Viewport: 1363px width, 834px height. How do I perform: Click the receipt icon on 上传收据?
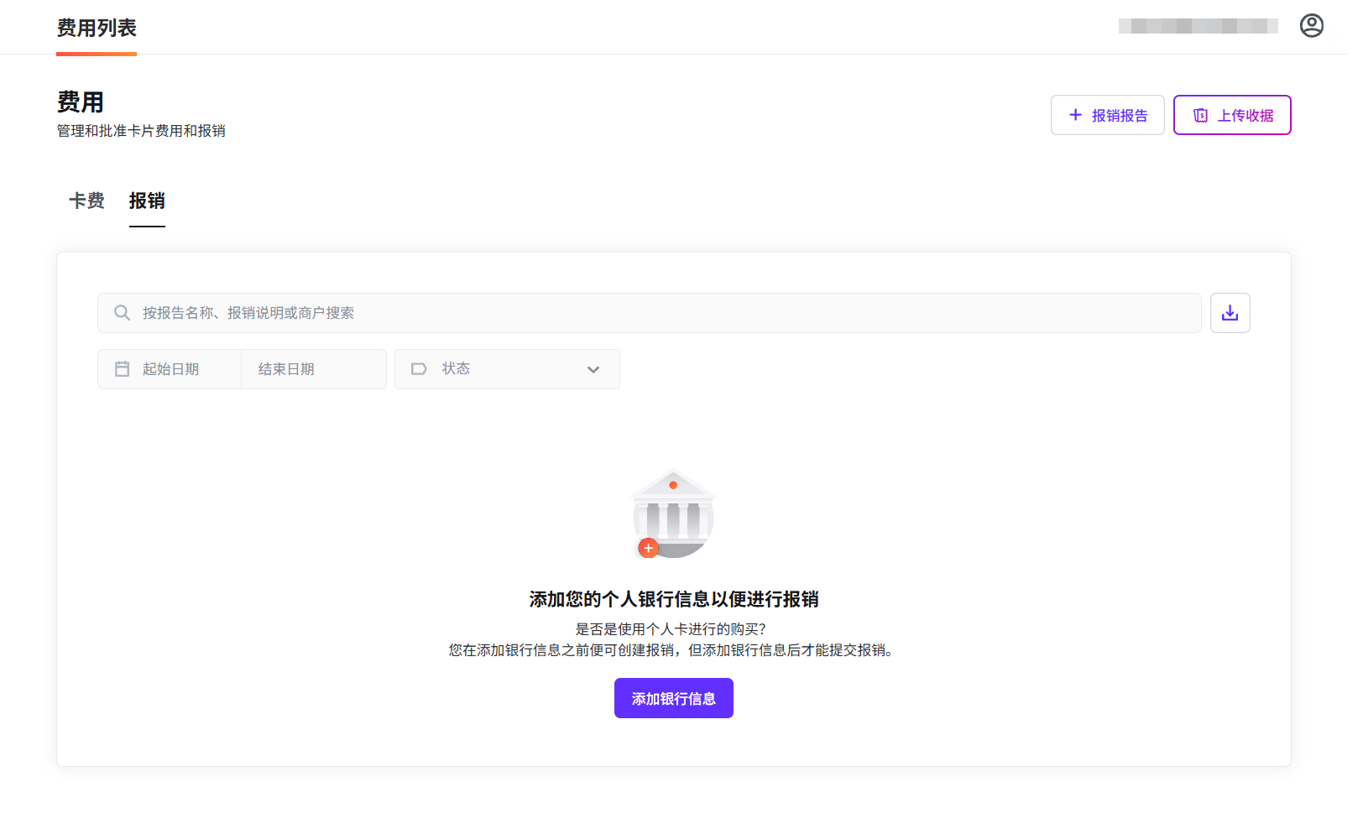1201,116
